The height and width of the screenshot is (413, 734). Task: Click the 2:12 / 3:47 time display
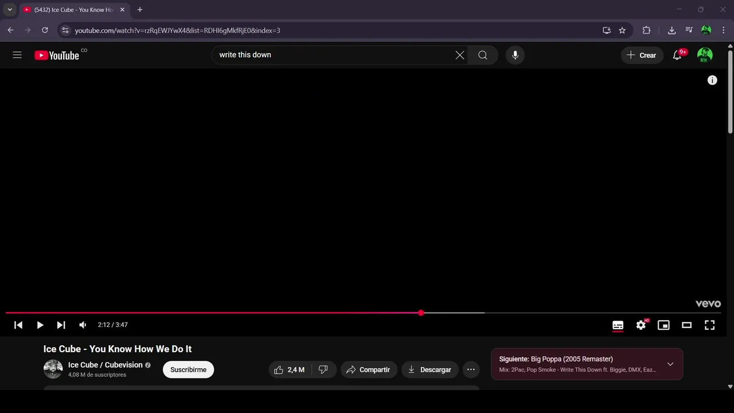pyautogui.click(x=113, y=325)
